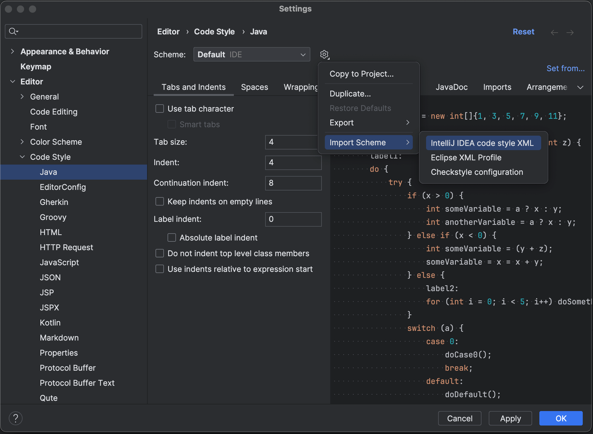Viewport: 593px width, 434px height.
Task: Collapse the Code Style node
Action: coord(22,157)
